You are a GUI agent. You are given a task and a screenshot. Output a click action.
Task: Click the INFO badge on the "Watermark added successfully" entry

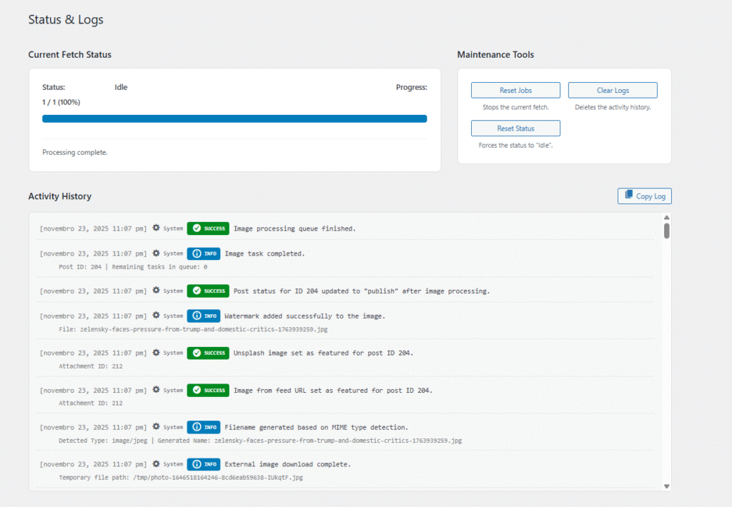pyautogui.click(x=204, y=316)
